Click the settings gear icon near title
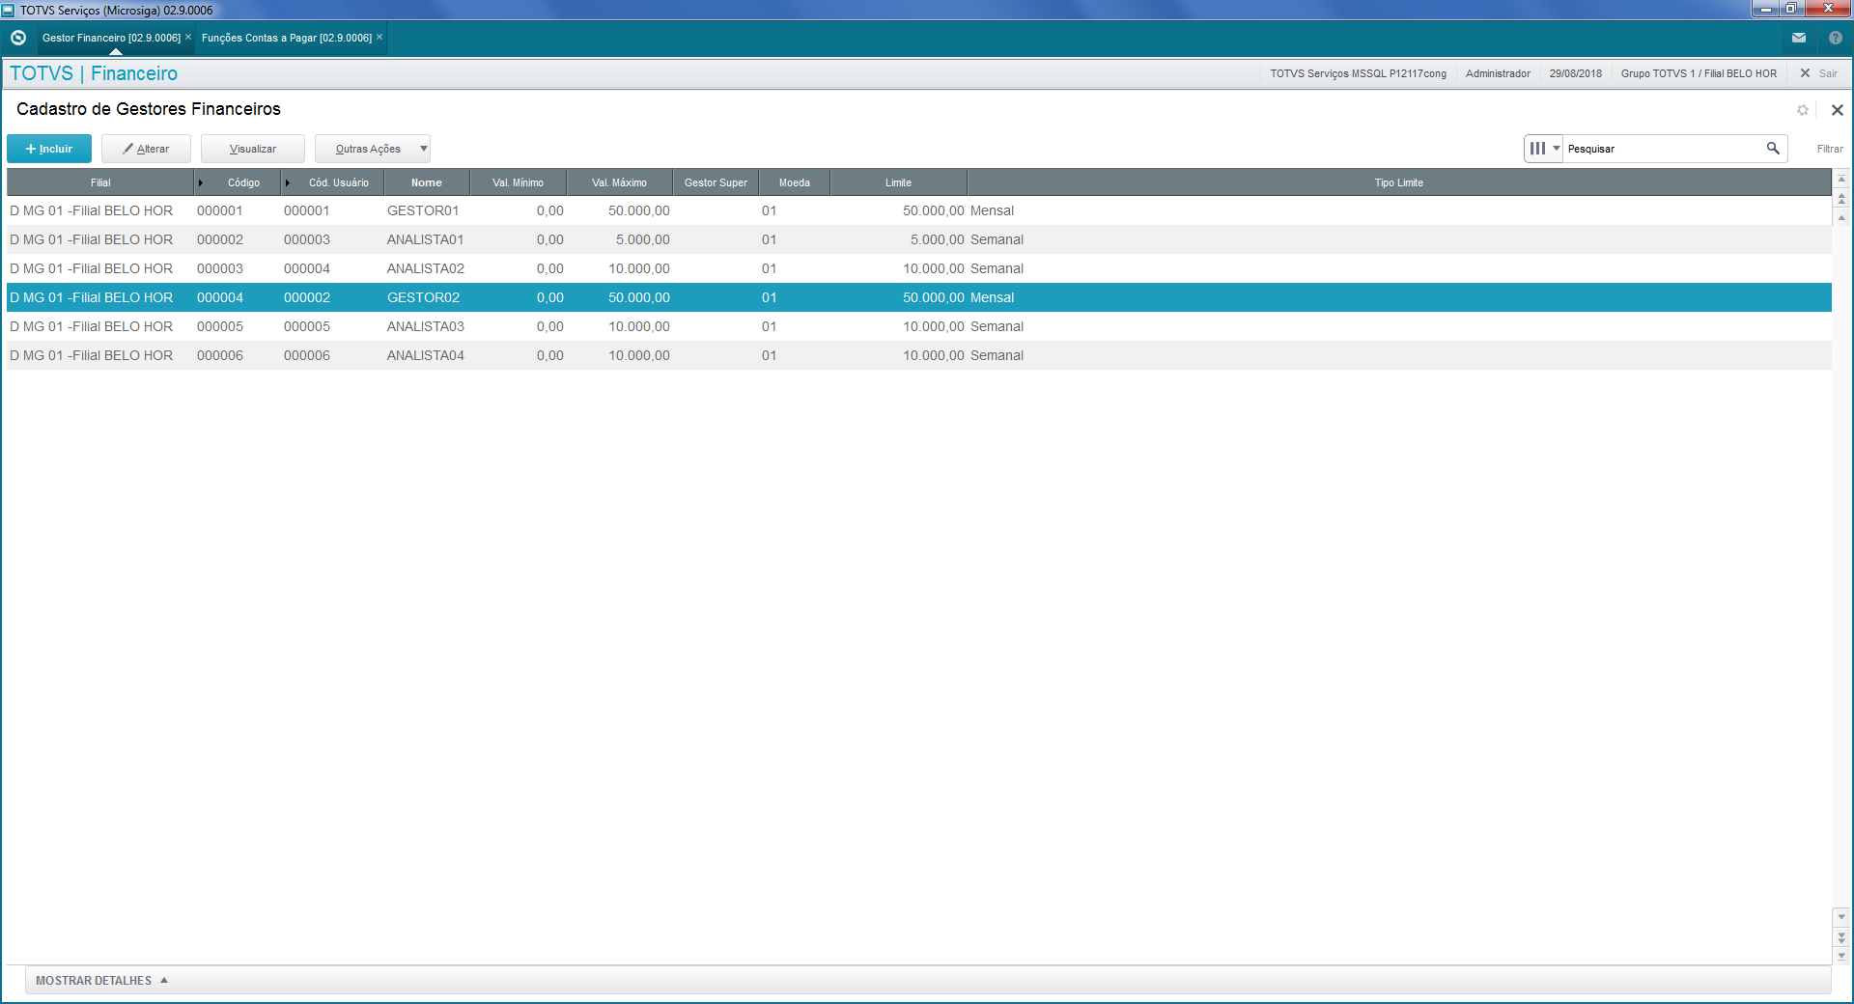The width and height of the screenshot is (1854, 1004). click(x=1803, y=110)
